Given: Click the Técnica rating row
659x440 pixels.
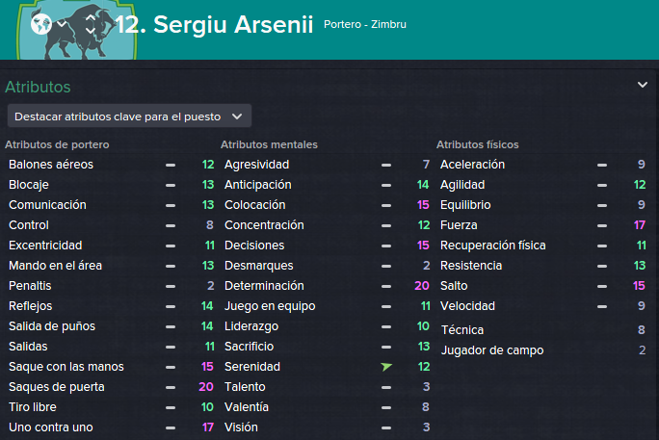Looking at the screenshot, I should [543, 330].
